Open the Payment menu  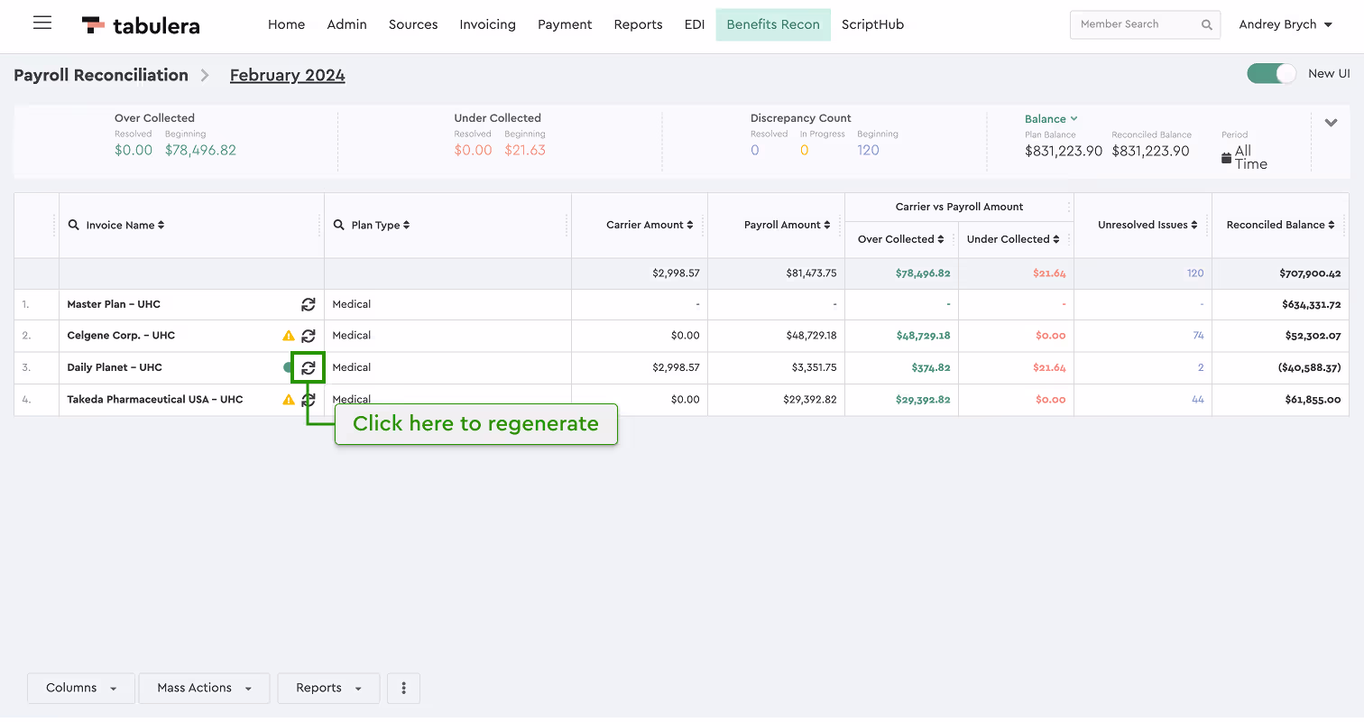point(565,24)
